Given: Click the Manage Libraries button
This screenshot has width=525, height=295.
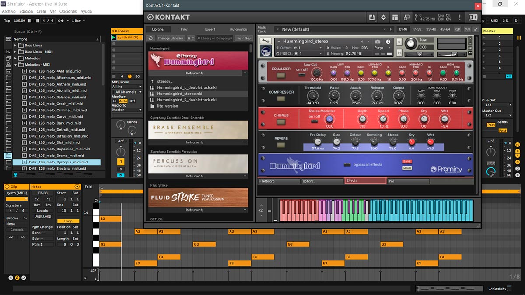Looking at the screenshot, I should coord(171,38).
